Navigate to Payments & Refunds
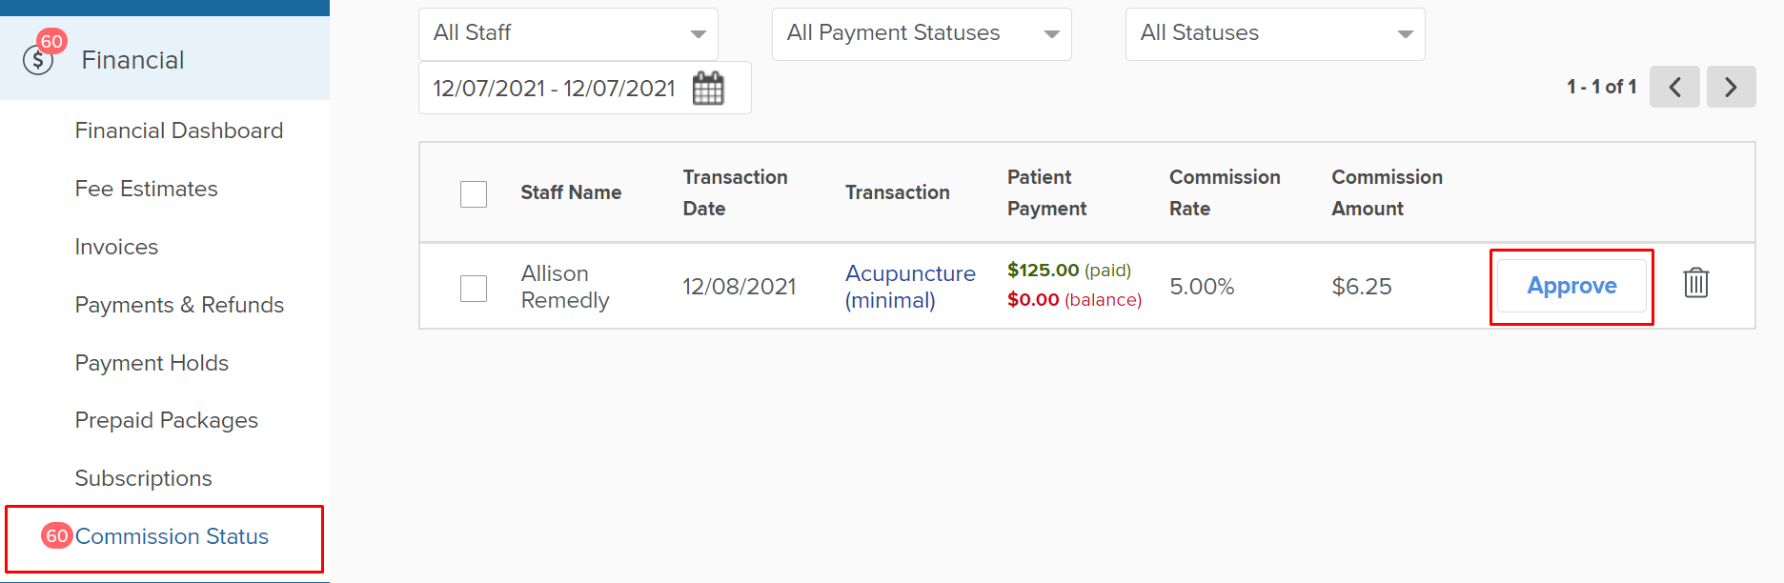The height and width of the screenshot is (583, 1784). [x=179, y=305]
